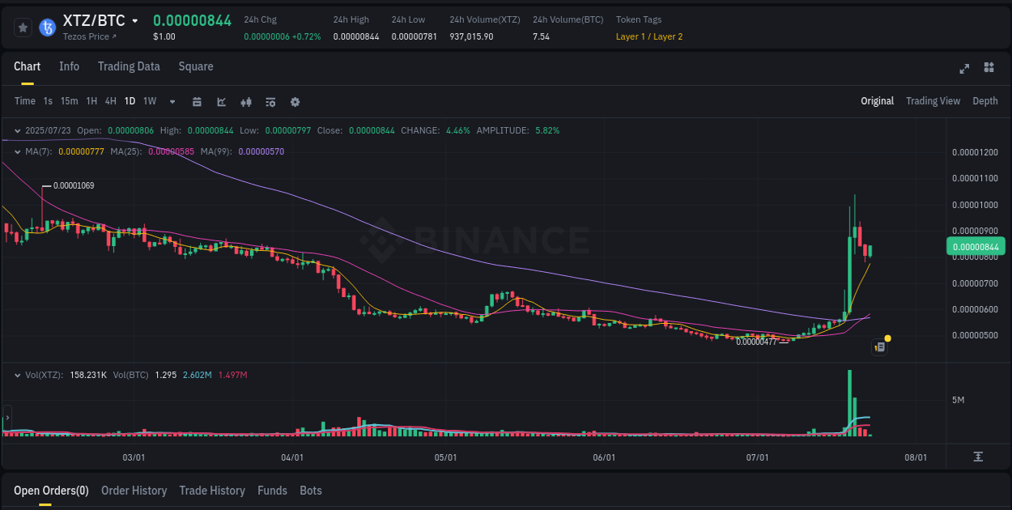Open the chart layout grid icon
Viewport: 1012px width, 510px height.
pyautogui.click(x=989, y=69)
